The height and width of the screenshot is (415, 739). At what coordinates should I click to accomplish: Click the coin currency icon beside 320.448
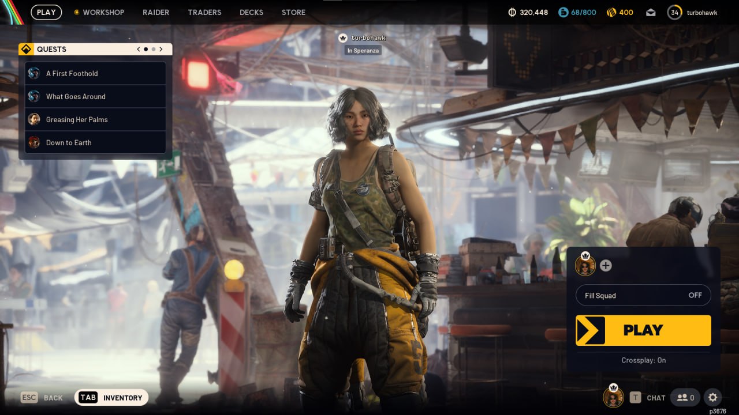[x=512, y=12]
